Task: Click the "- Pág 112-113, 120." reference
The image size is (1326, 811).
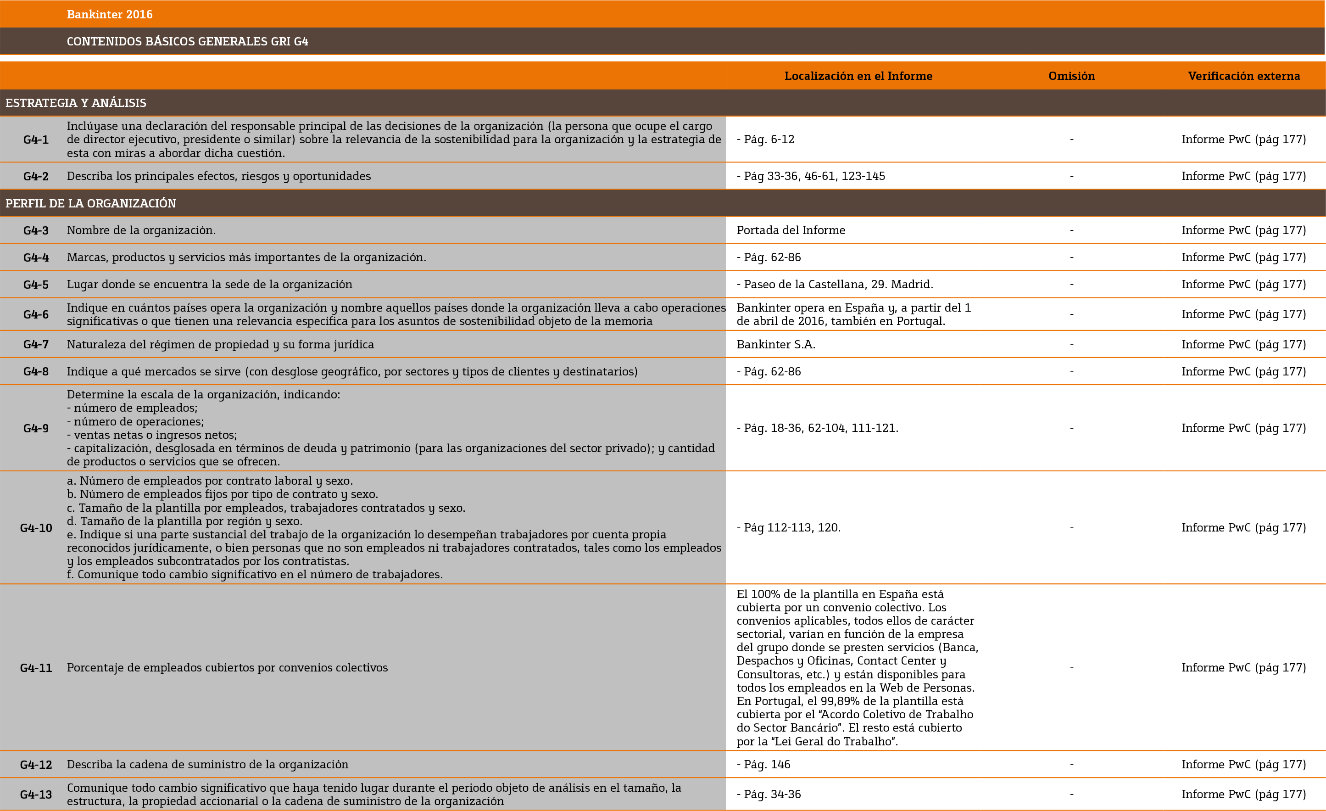Action: coord(788,527)
